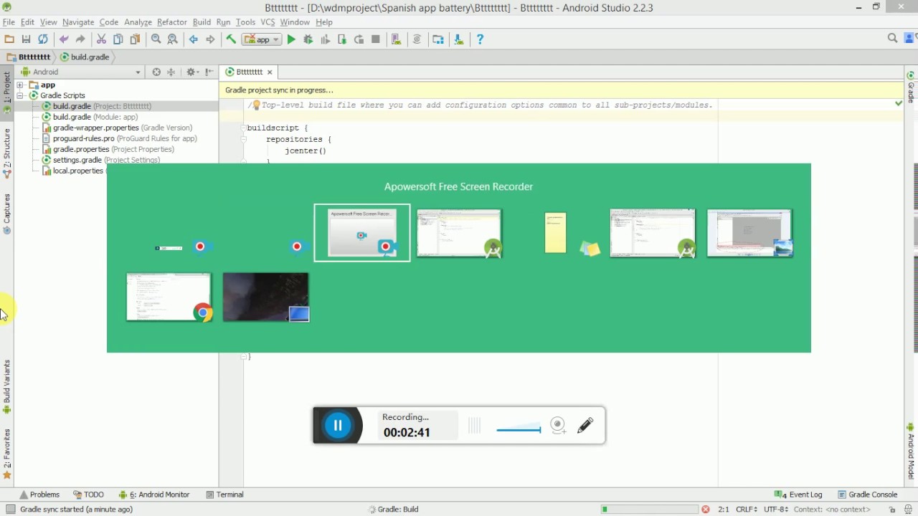Screen dimensions: 918x516
Task: Click the Find magnifier toolbar icon
Action: [x=156, y=39]
